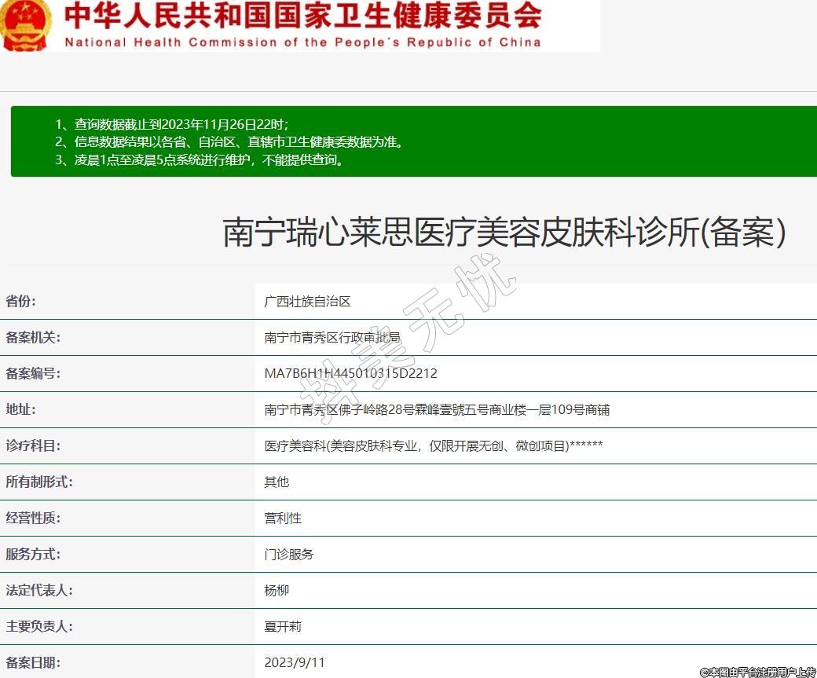Select the province value 广西壮族自治区
The width and height of the screenshot is (817, 678).
(x=307, y=302)
